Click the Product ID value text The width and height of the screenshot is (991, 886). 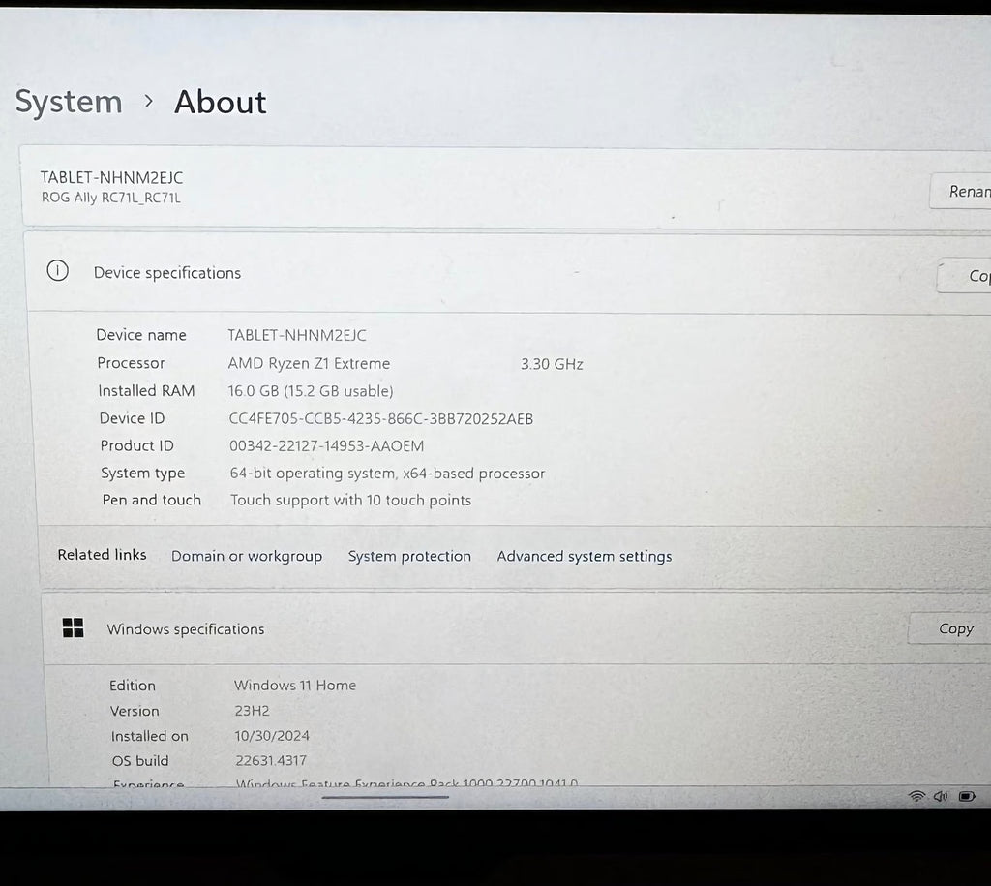[x=327, y=445]
